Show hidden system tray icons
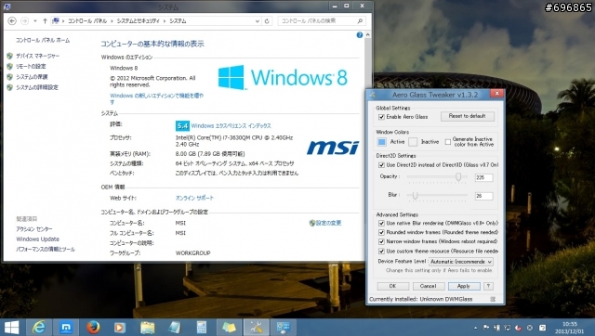Image resolution: width=595 pixels, height=336 pixels. [x=475, y=328]
